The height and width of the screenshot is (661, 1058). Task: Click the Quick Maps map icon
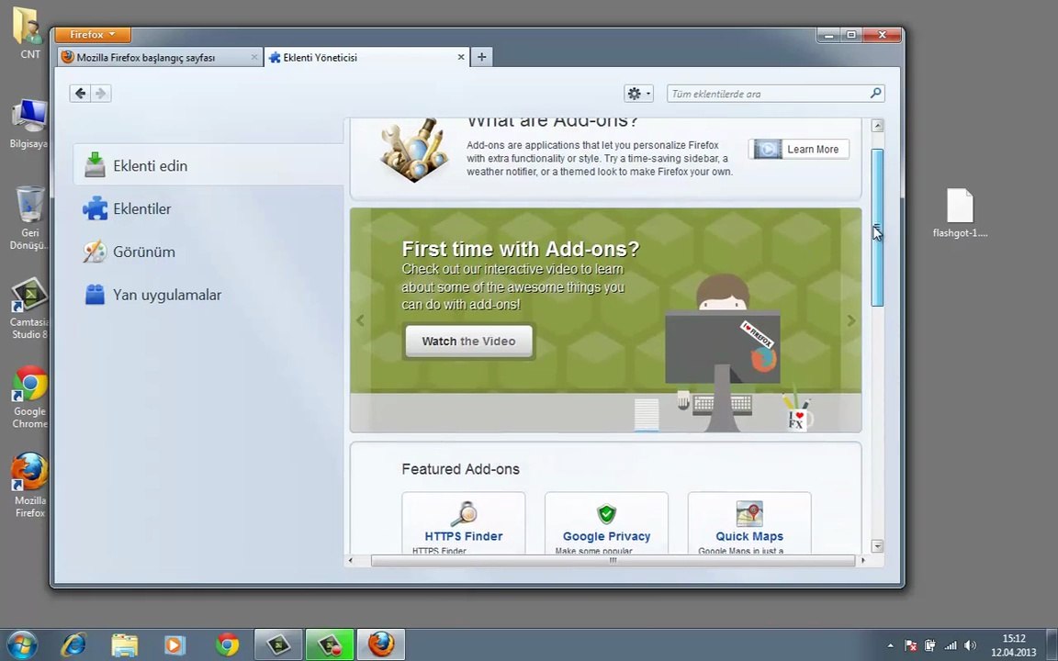coord(749,514)
